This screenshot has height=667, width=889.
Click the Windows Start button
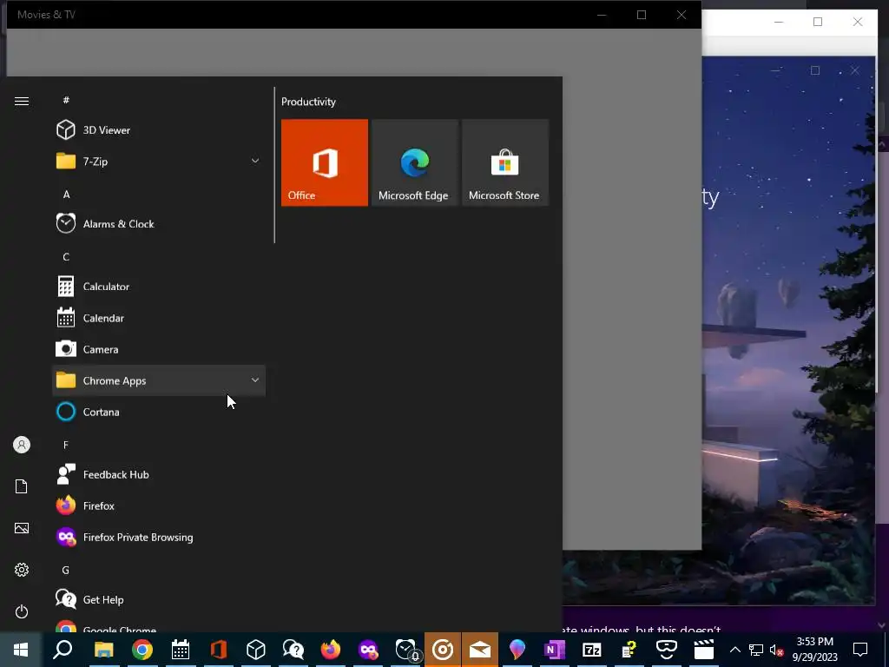pos(21,650)
